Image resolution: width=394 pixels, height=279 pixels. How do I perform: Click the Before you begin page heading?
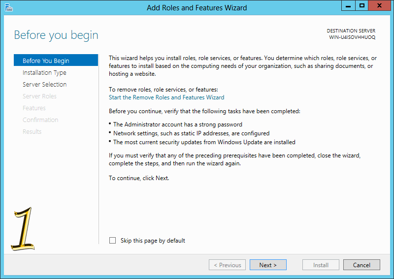[56, 35]
